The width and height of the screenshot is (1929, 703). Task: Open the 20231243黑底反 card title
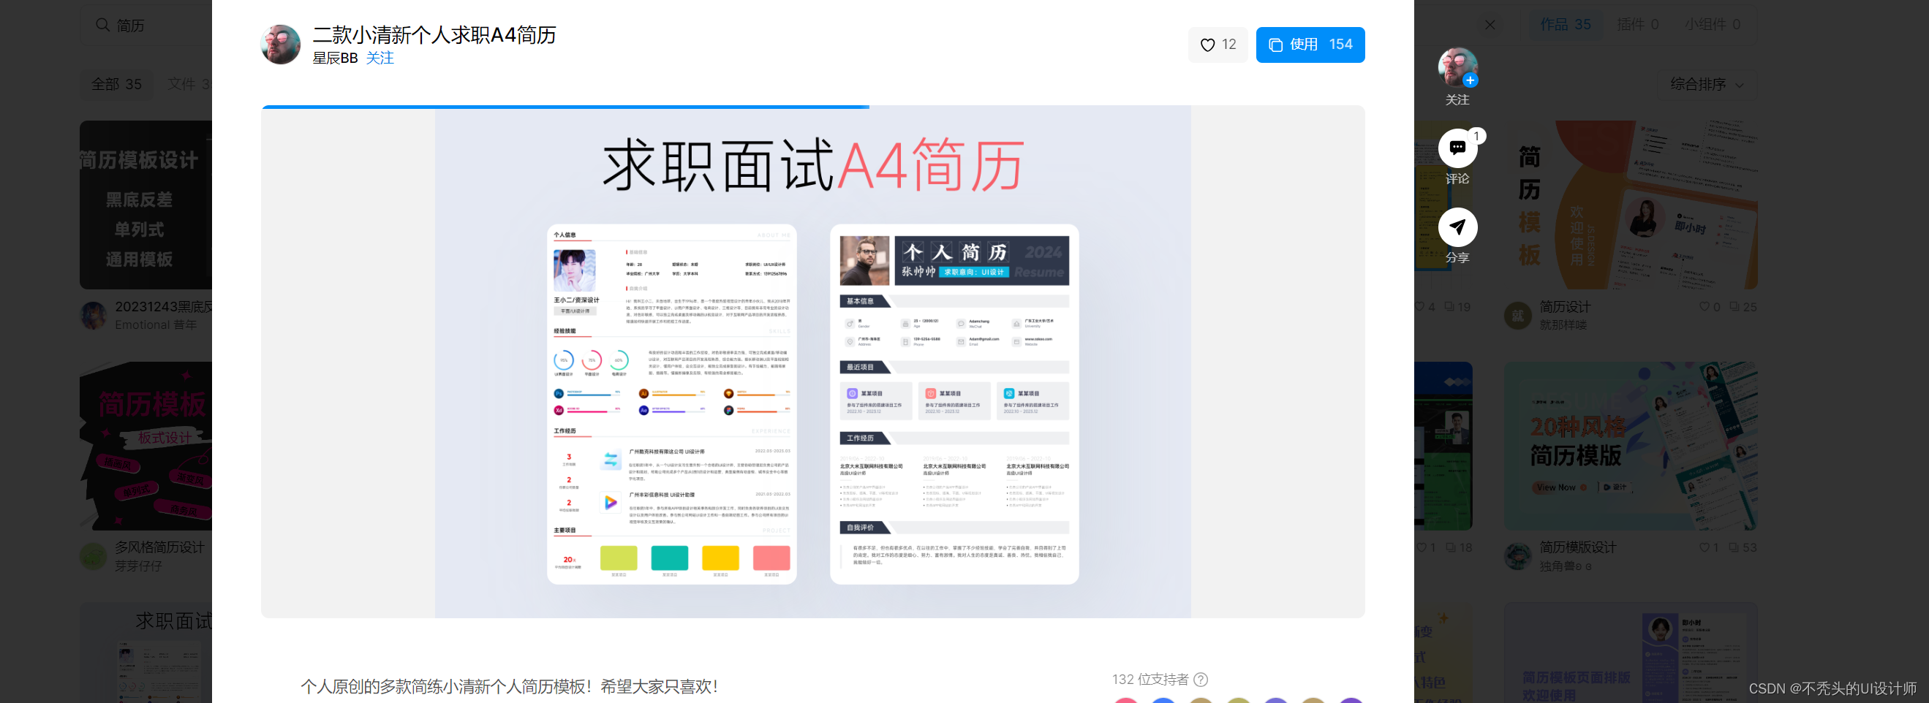point(163,306)
